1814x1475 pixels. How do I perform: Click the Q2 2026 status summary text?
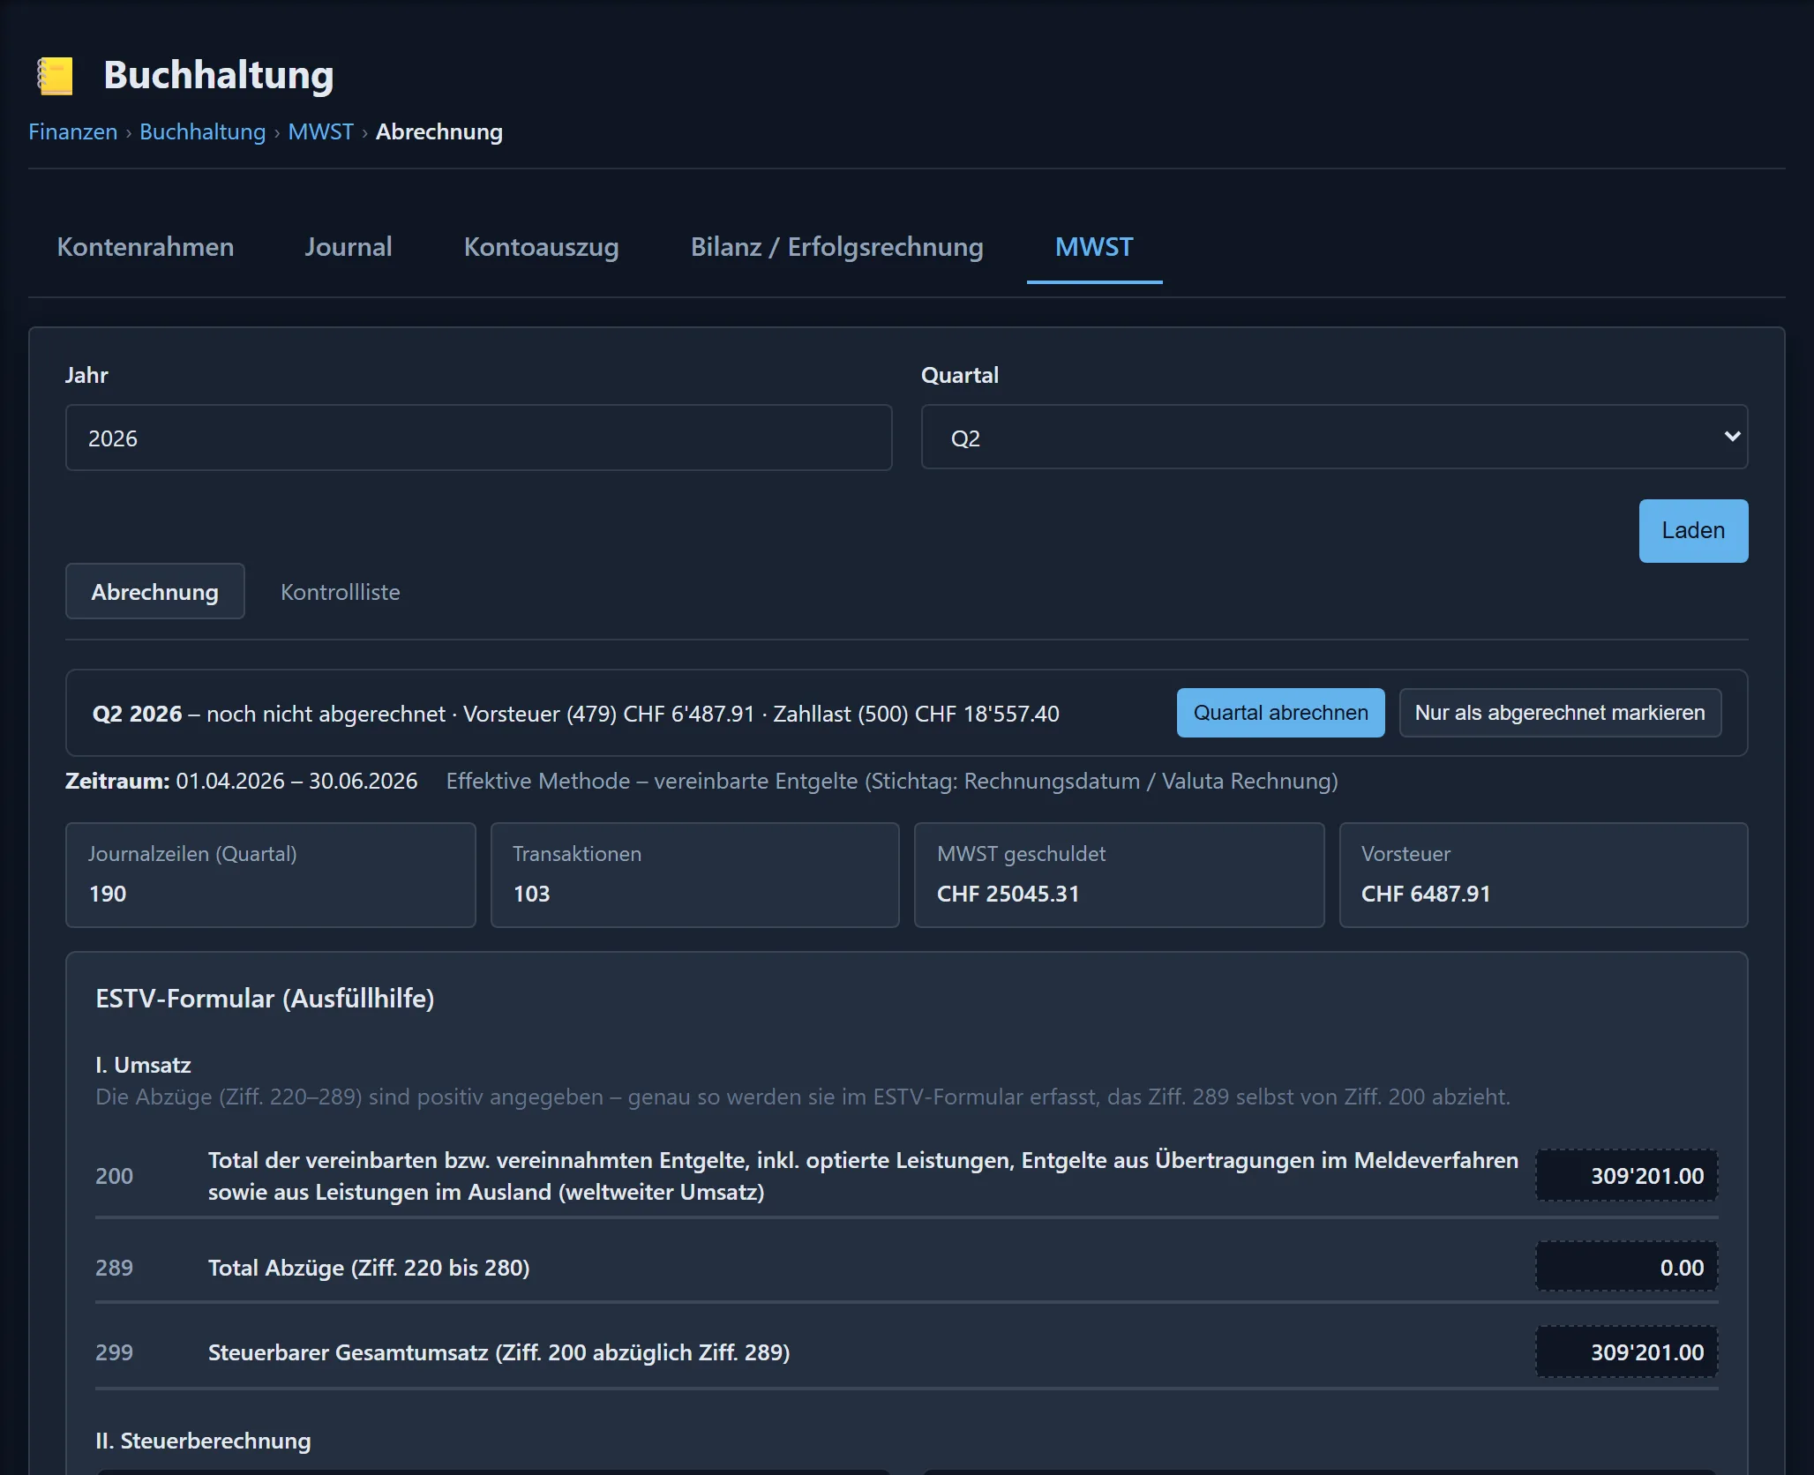point(575,714)
